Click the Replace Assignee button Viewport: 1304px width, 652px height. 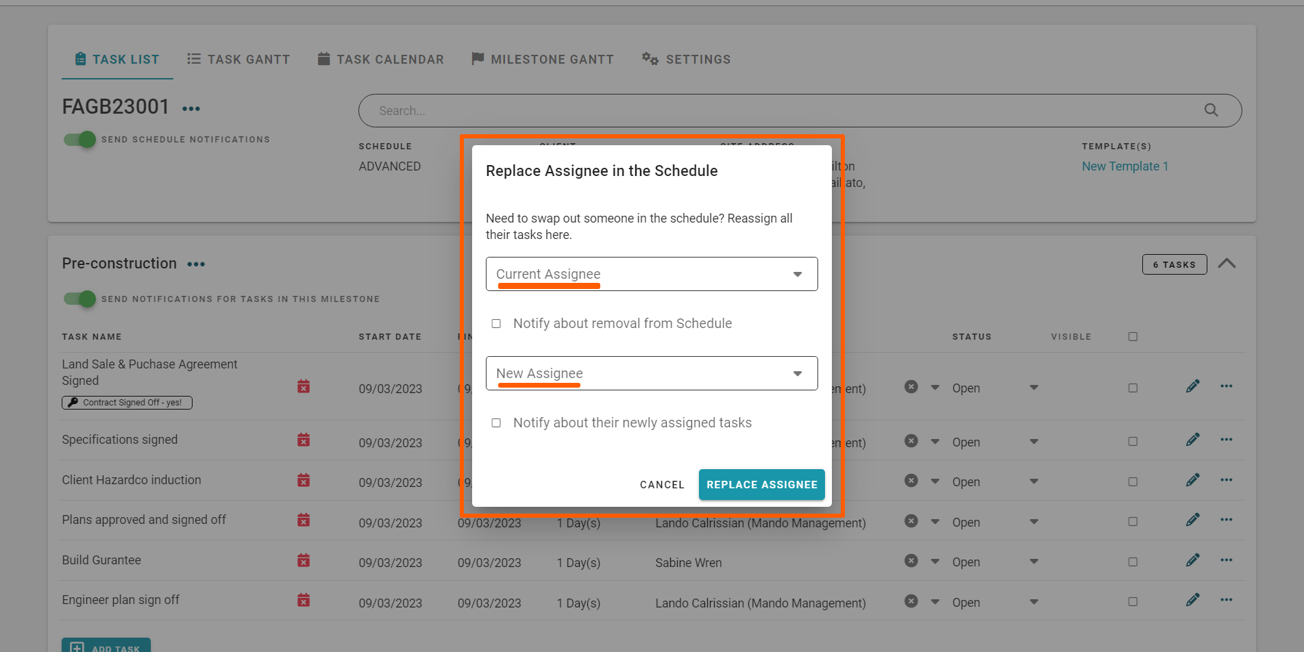[x=761, y=484]
